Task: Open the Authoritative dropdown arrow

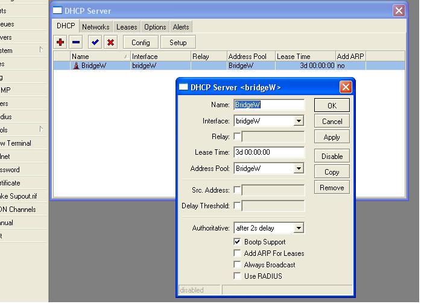Action: click(x=299, y=228)
